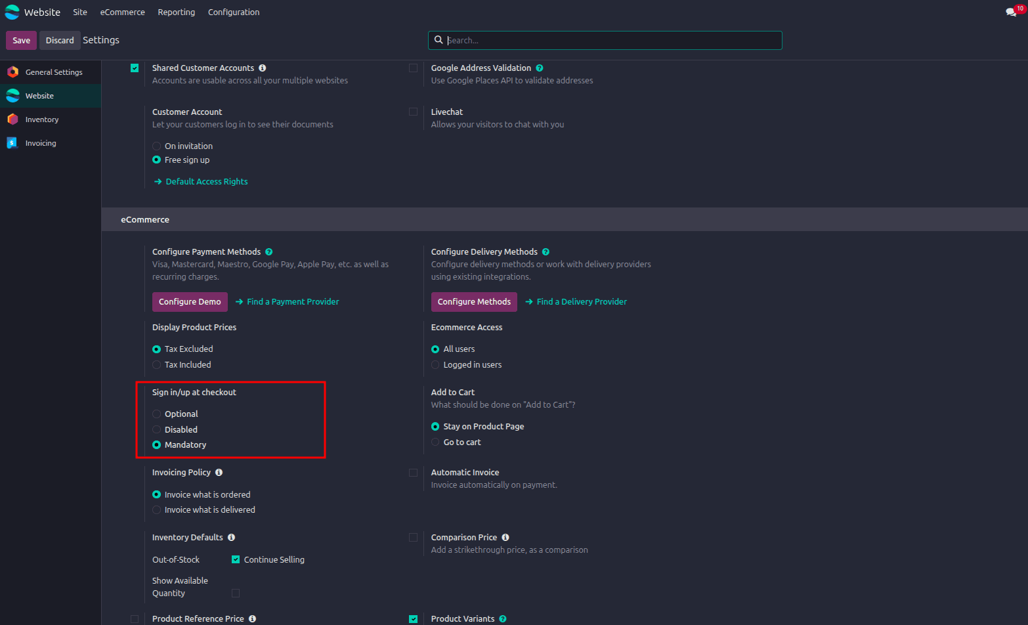Open General Settings section
This screenshot has height=625, width=1028.
pyautogui.click(x=51, y=72)
